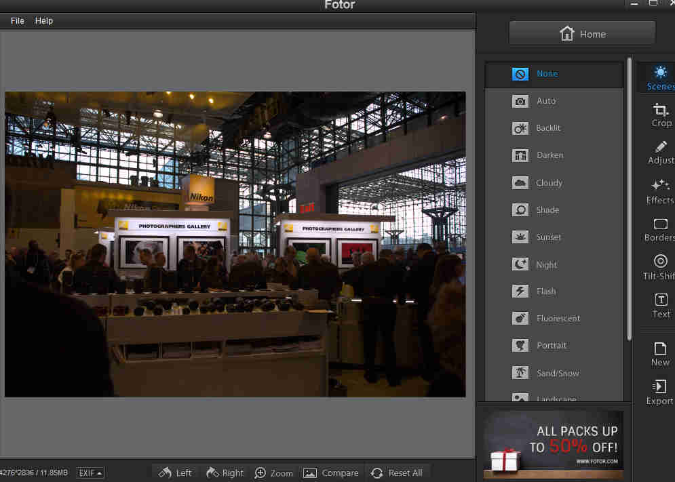Viewport: 675px width, 482px height.
Task: Apply the Shade scene icon
Action: click(520, 210)
